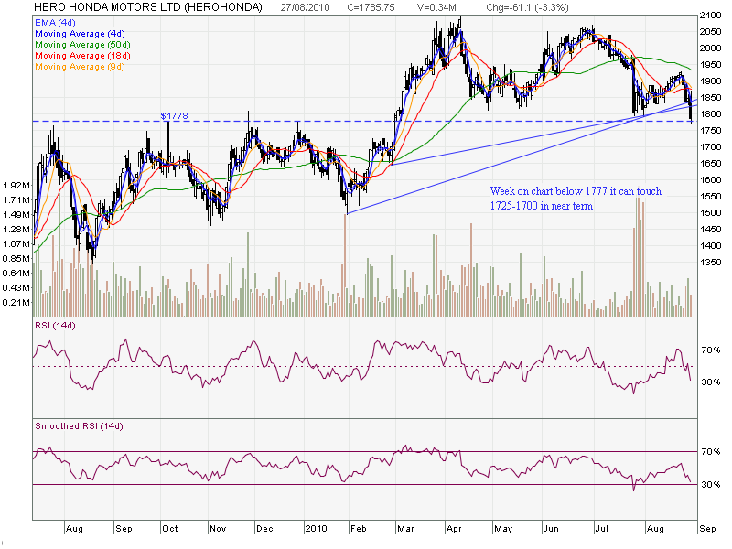Click the $1778 resistance level label
The width and height of the screenshot is (732, 549).
tap(174, 116)
